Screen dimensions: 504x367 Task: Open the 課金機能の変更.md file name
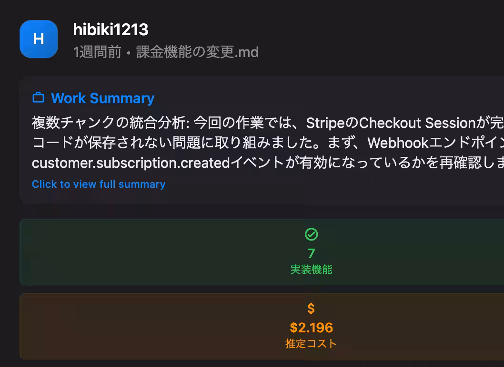coord(197,52)
